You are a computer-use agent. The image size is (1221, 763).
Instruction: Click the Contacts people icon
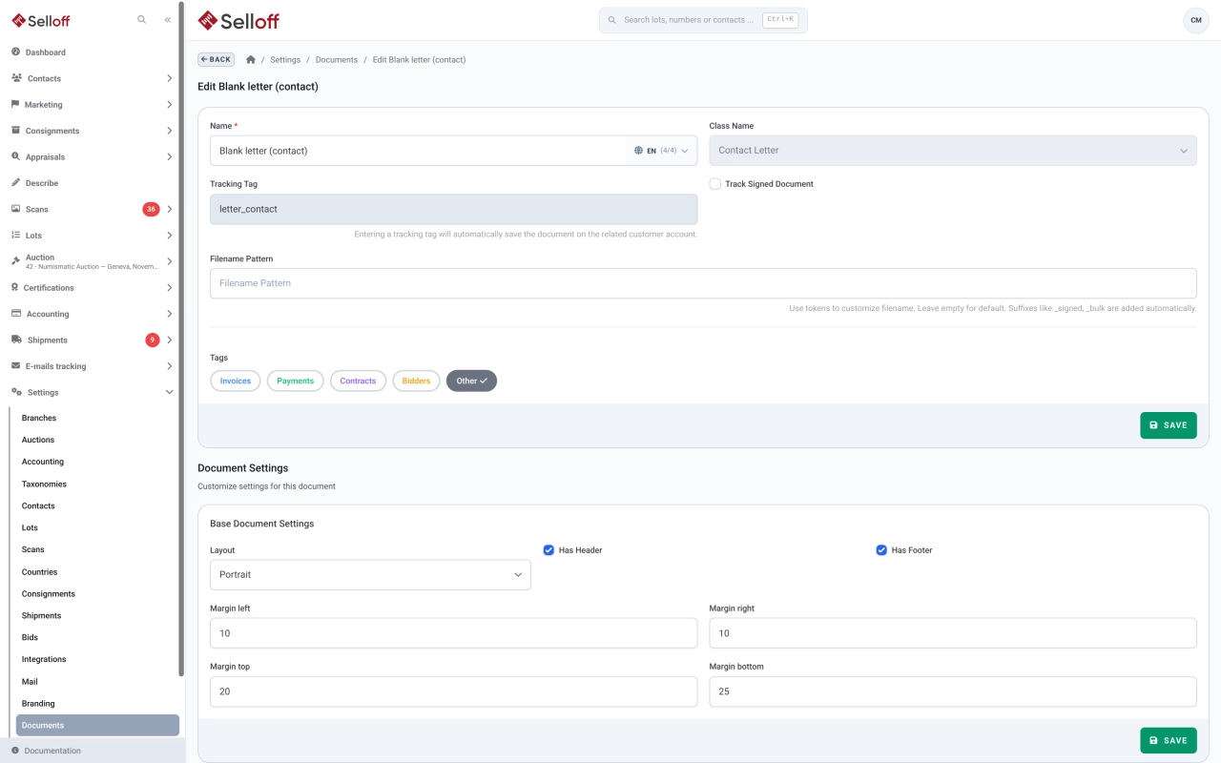coord(16,78)
